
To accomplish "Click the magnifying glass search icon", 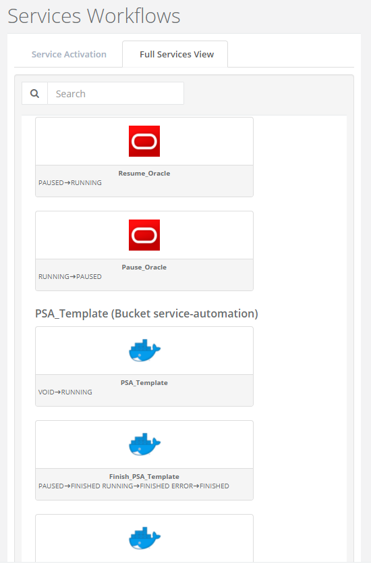I will (x=35, y=93).
